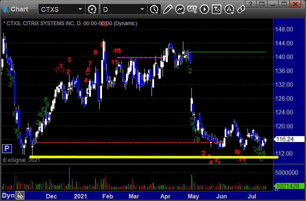Open the circled A alerts icon

(229, 9)
